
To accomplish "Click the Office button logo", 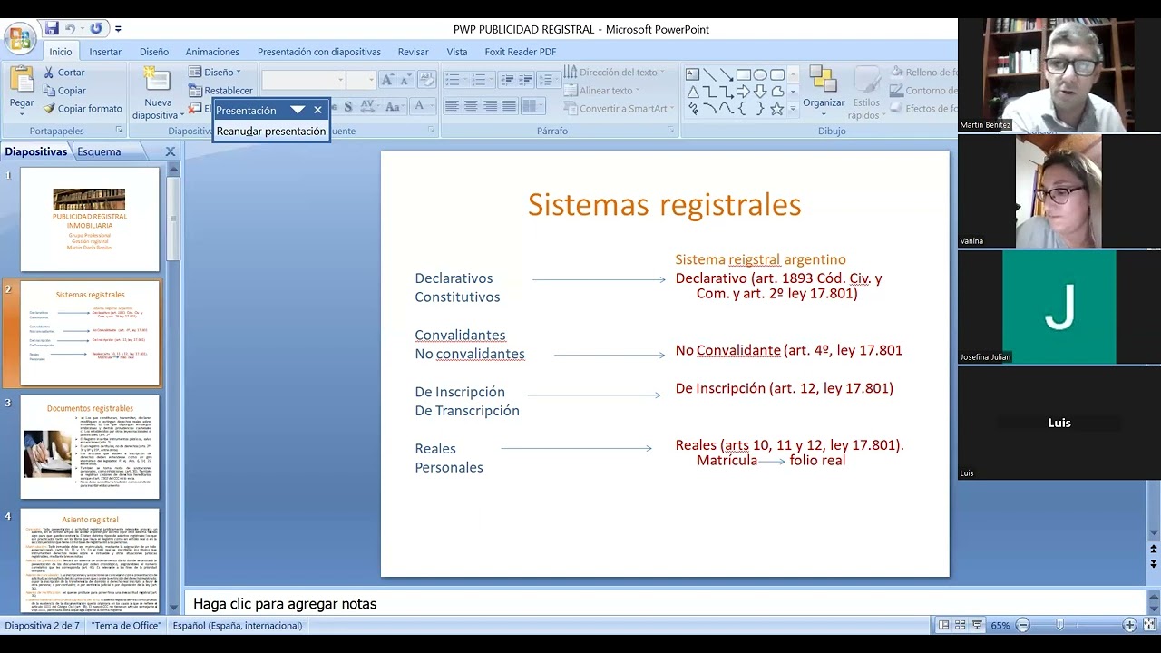I will pos(19,38).
